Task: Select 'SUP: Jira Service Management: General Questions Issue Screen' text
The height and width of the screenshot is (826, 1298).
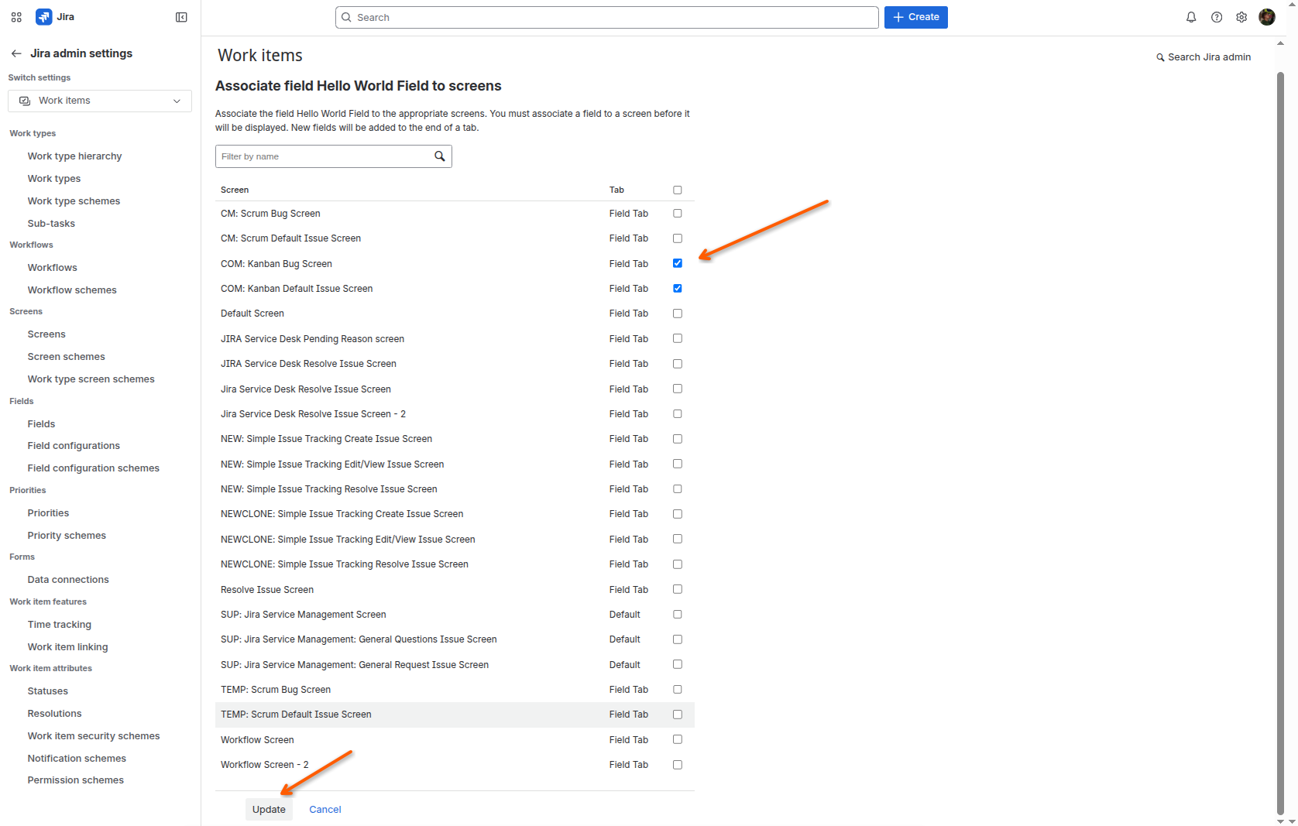Action: click(x=359, y=639)
